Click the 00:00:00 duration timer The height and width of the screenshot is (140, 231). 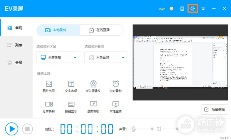(87, 129)
